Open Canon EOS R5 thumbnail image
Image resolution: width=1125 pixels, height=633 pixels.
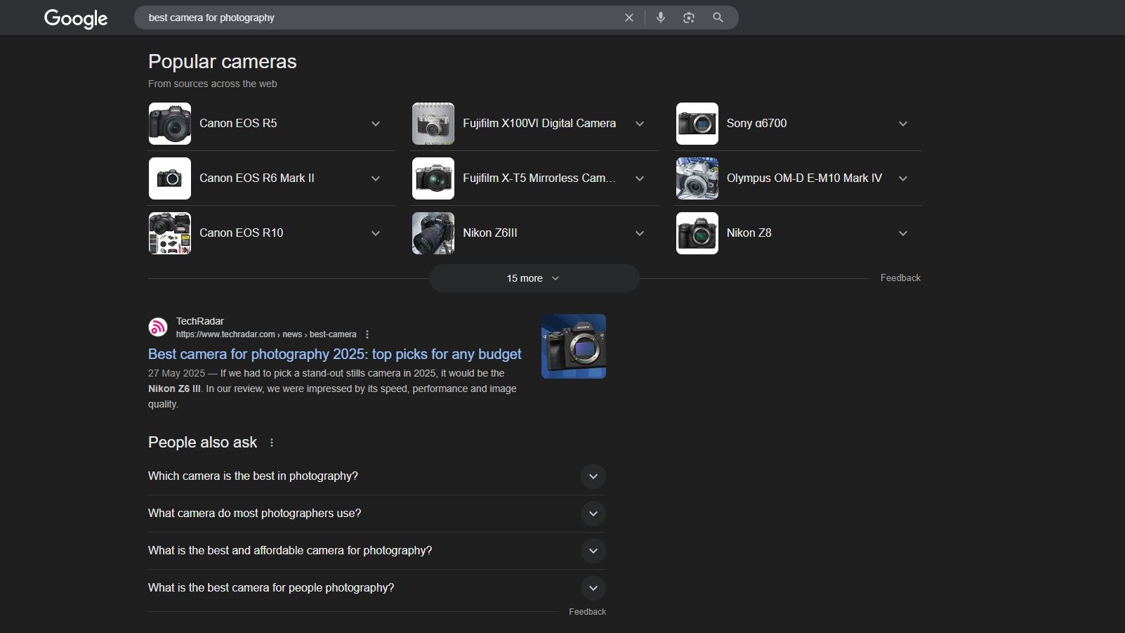[170, 124]
